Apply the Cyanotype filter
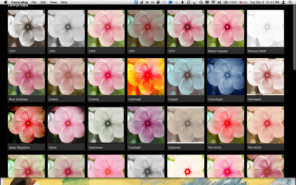This screenshot has height=185, width=296. [x=226, y=76]
